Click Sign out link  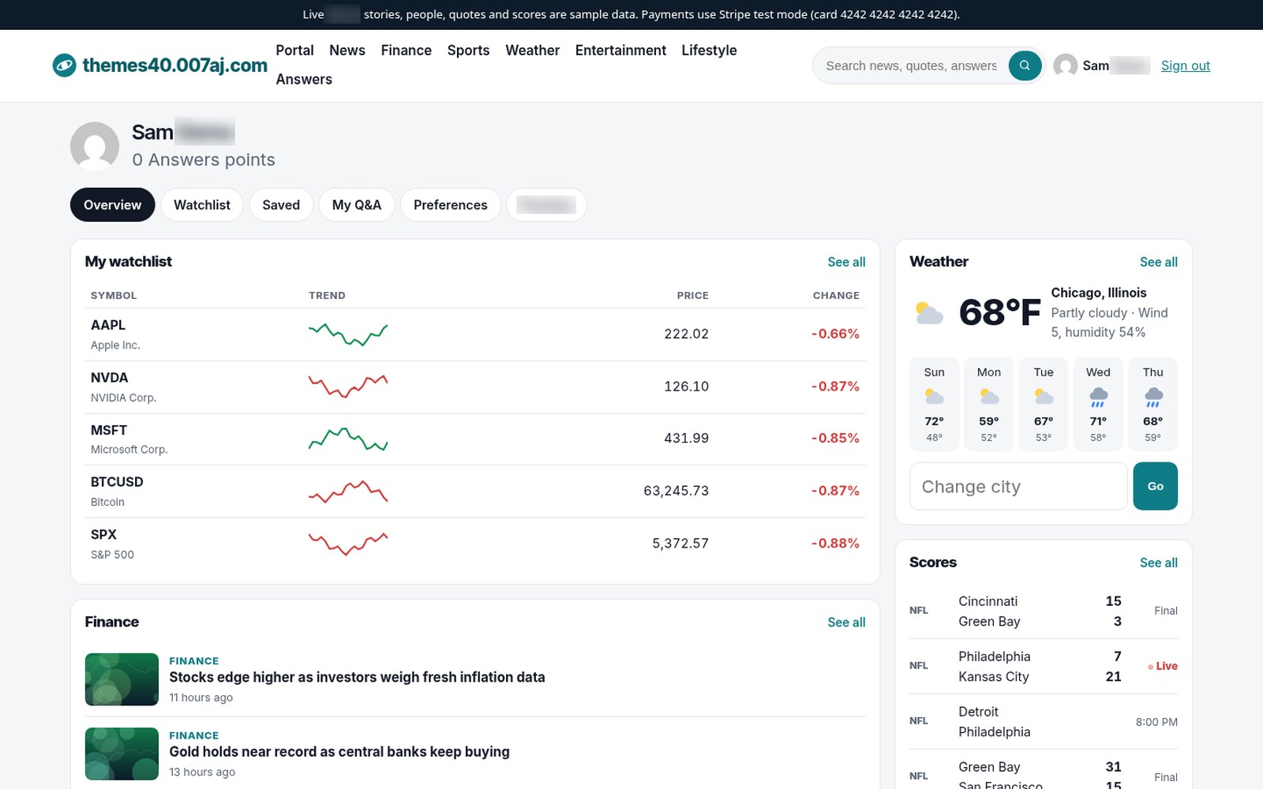(x=1185, y=65)
